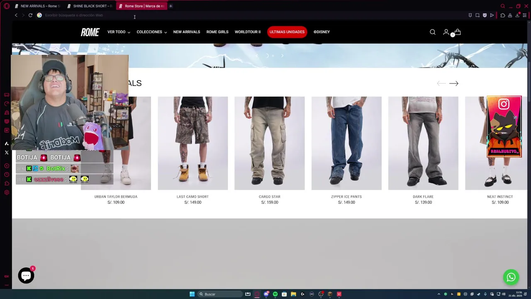Open the Opera GX main menu logo

click(7, 6)
